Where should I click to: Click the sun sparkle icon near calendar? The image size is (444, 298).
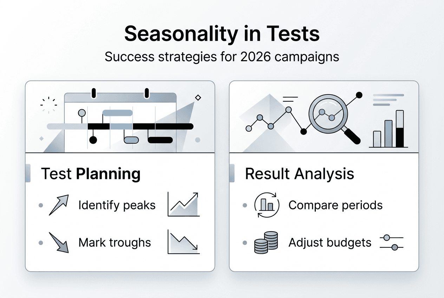48,104
